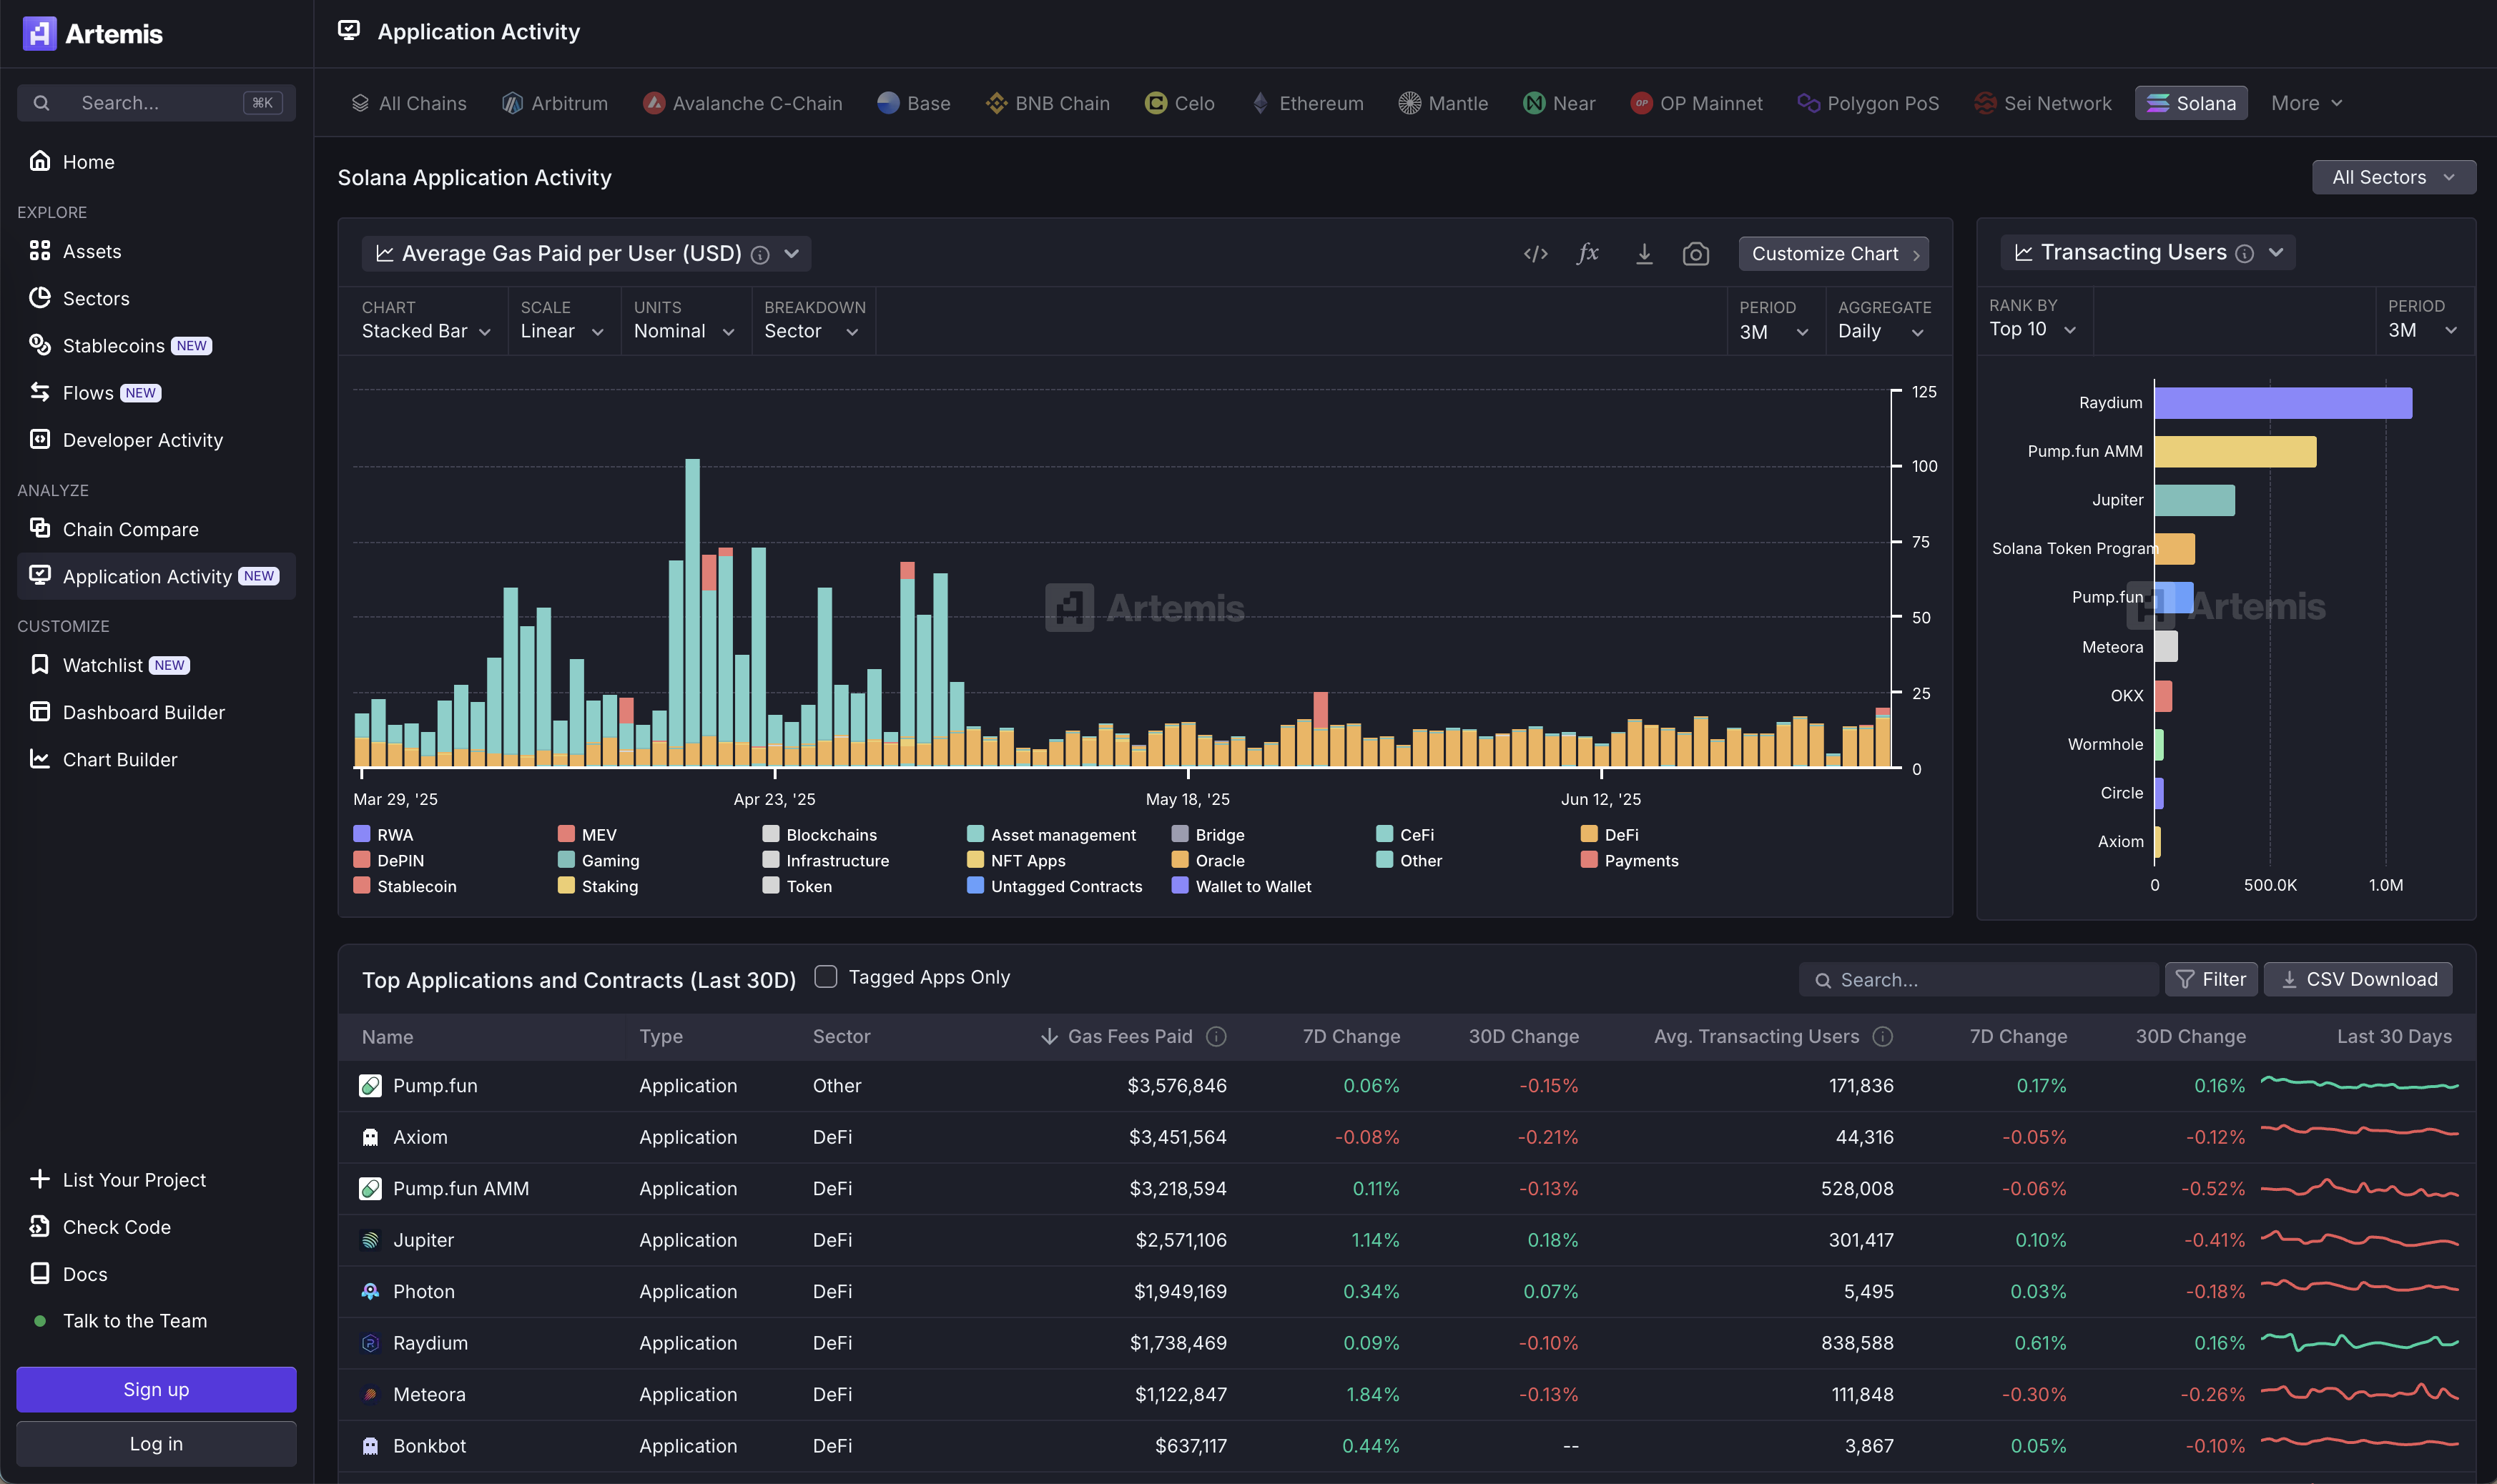Click the Customize Chart button
The width and height of the screenshot is (2497, 1484).
tap(1833, 254)
